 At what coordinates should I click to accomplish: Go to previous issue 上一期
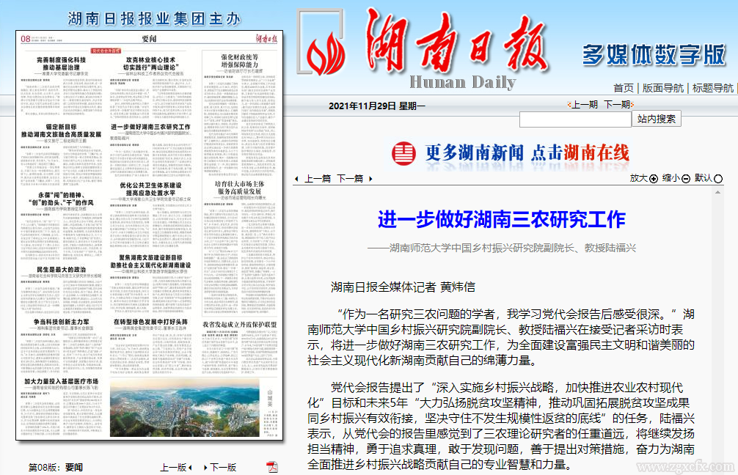585,104
